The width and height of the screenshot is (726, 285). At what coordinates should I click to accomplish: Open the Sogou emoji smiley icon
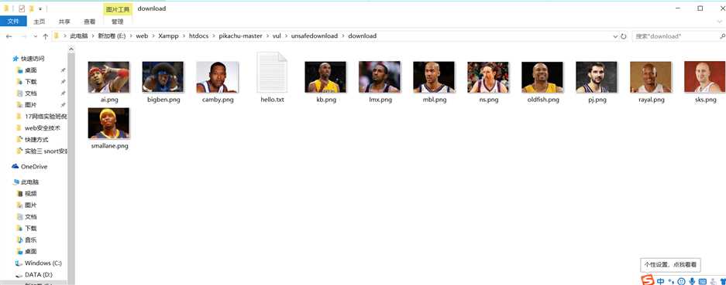pos(681,281)
